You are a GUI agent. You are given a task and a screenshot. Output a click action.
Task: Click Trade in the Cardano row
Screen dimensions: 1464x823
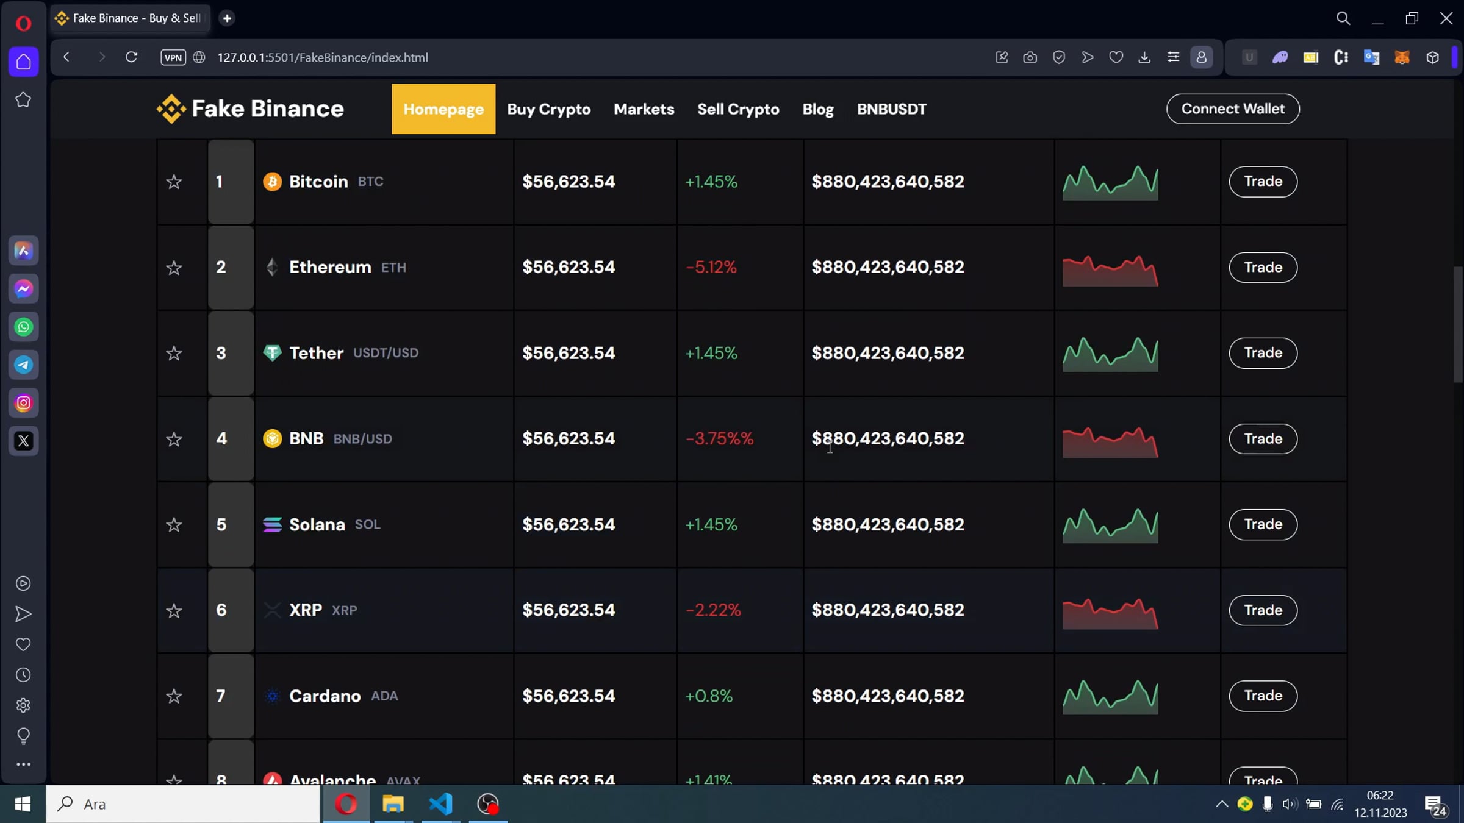click(x=1263, y=695)
